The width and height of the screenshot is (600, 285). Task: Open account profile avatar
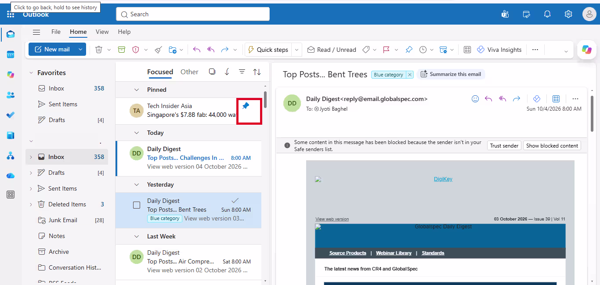tap(589, 14)
